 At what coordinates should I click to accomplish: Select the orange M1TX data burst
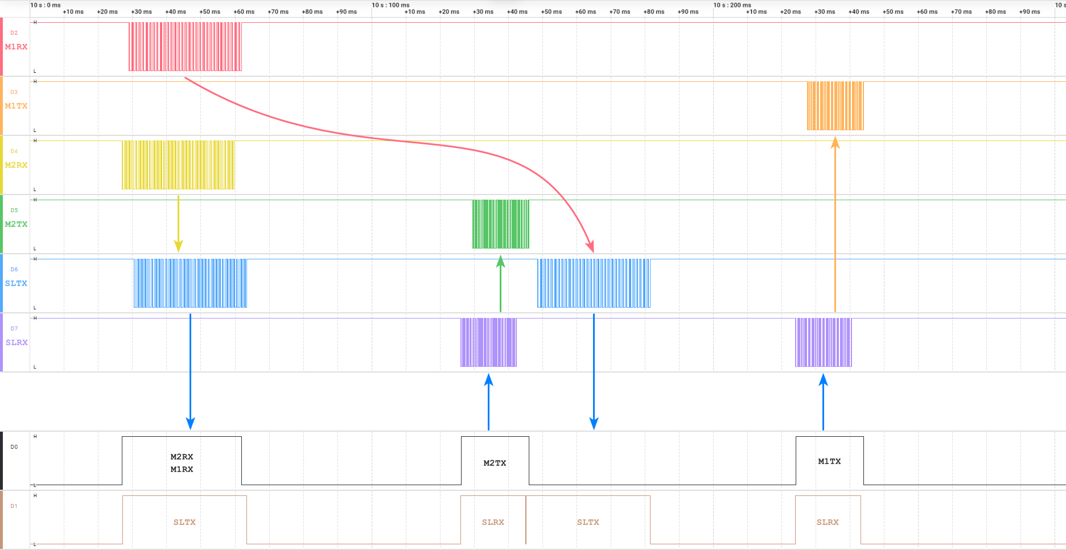coord(835,106)
